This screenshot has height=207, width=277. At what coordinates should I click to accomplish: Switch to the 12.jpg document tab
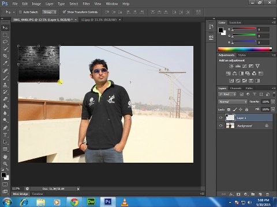coord(99,20)
